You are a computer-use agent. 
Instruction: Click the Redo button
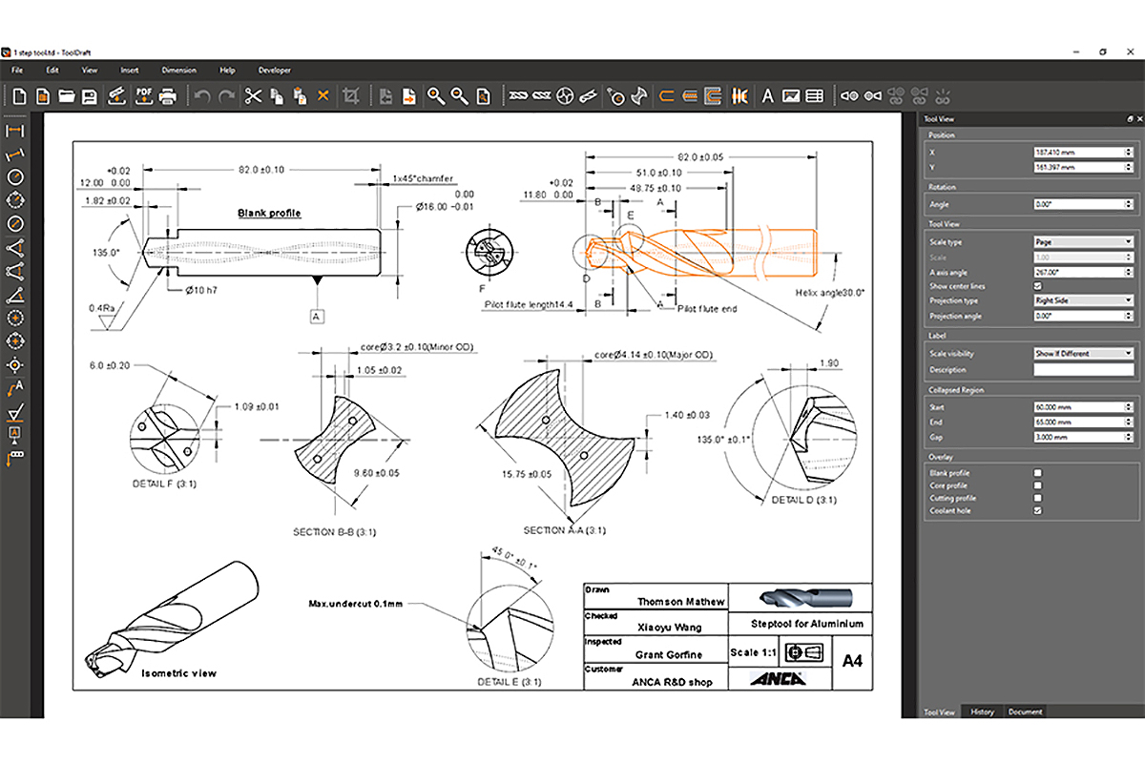pos(227,95)
